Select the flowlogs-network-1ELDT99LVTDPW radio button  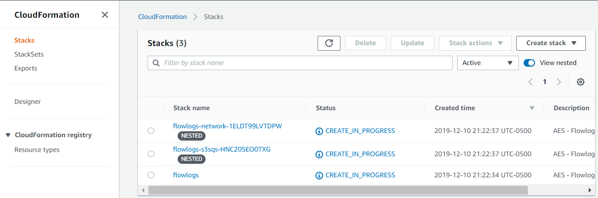pos(151,131)
